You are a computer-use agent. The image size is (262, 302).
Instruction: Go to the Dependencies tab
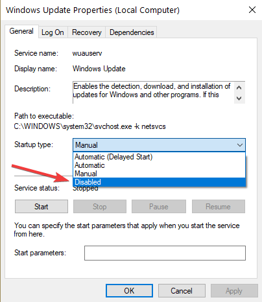point(132,32)
